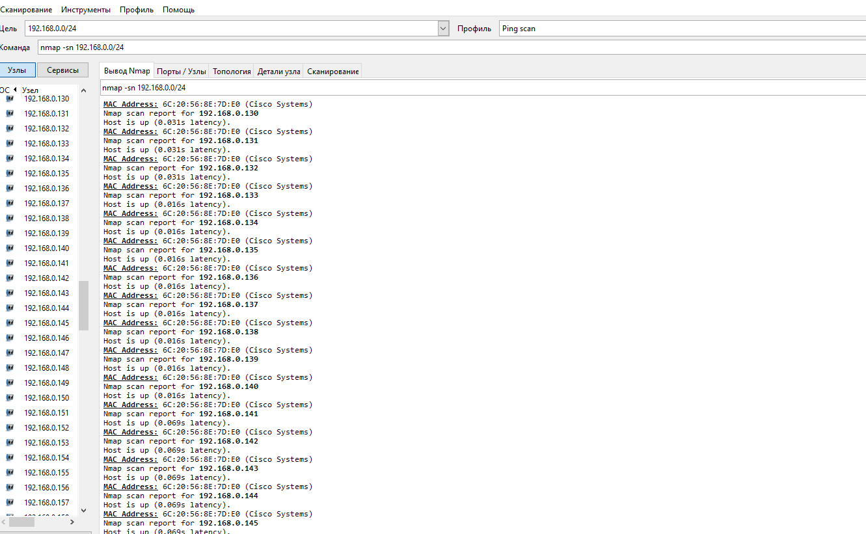This screenshot has width=866, height=534.
Task: Switch to the Порты / Узлы tab
Action: pyautogui.click(x=182, y=72)
